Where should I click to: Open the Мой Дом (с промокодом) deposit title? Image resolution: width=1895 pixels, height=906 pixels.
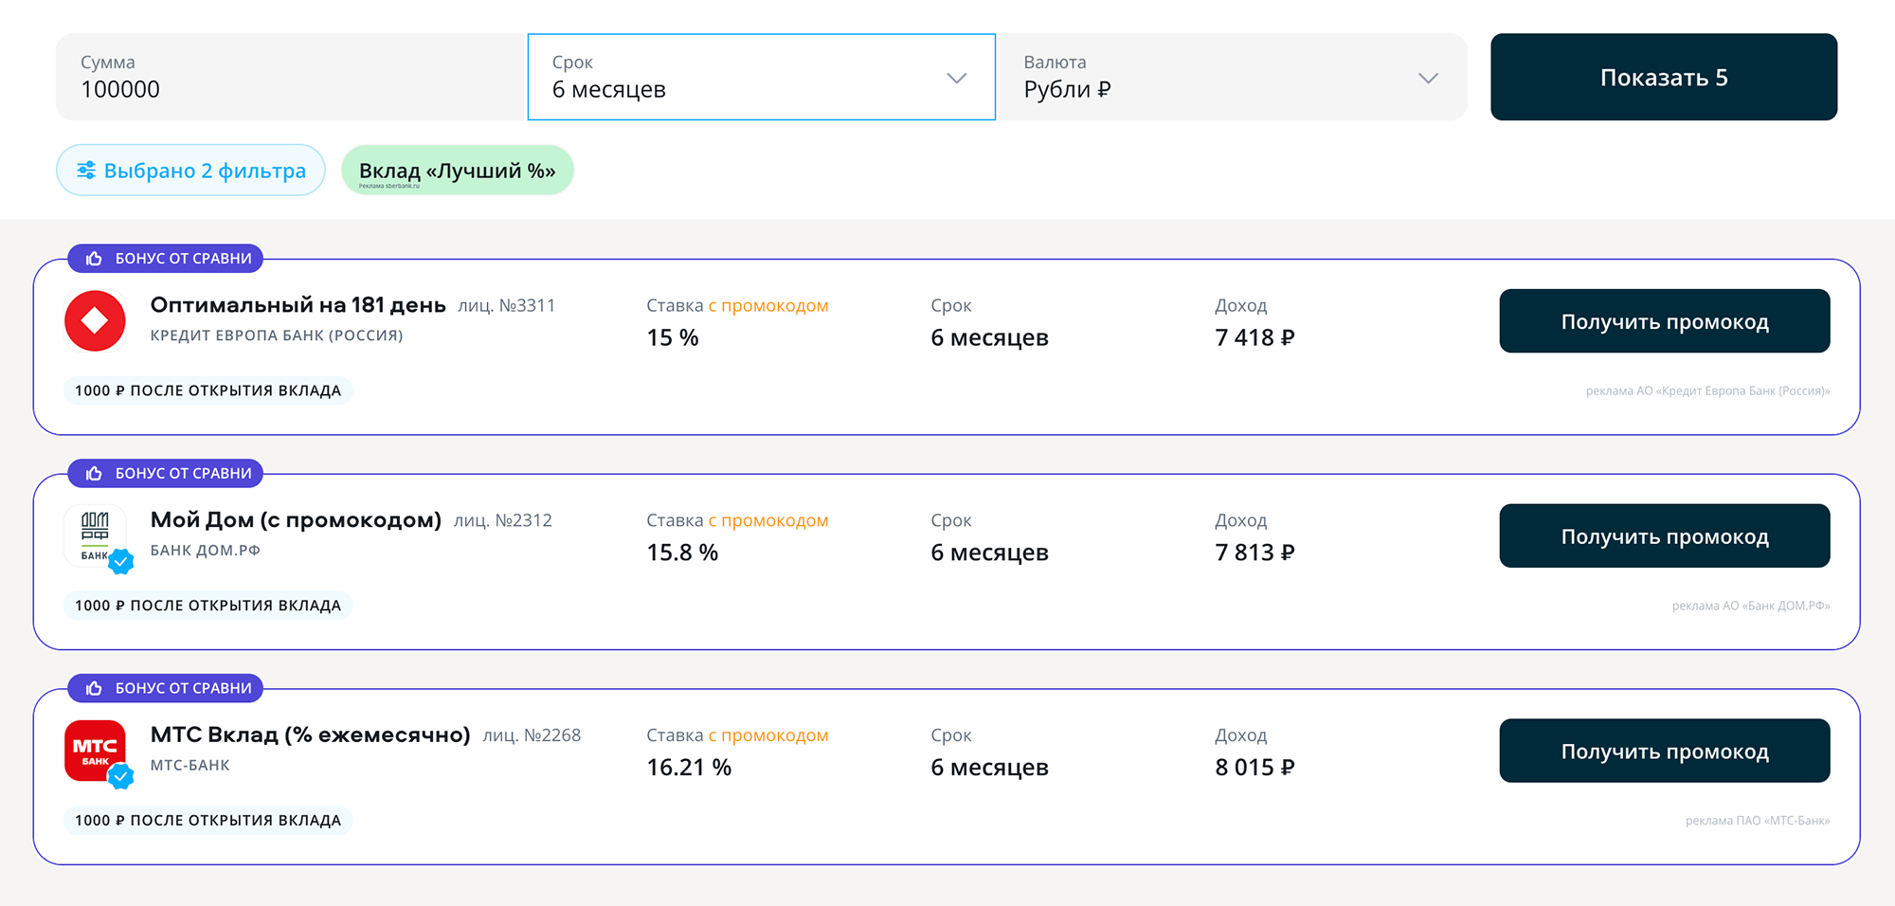[x=296, y=520]
